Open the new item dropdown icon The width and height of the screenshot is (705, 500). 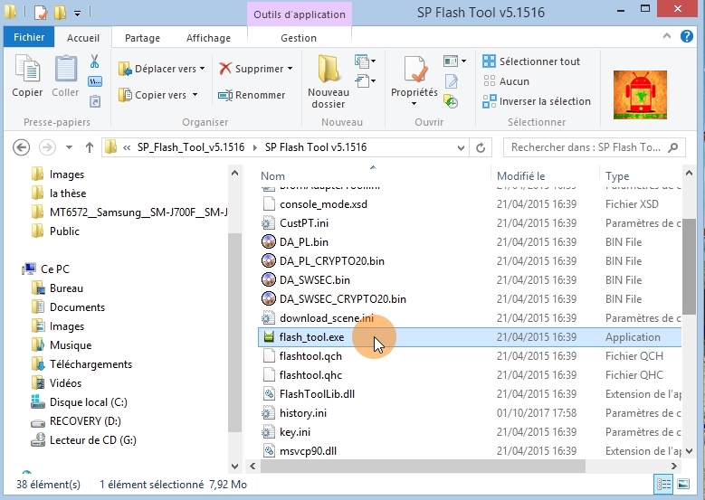[x=365, y=61]
